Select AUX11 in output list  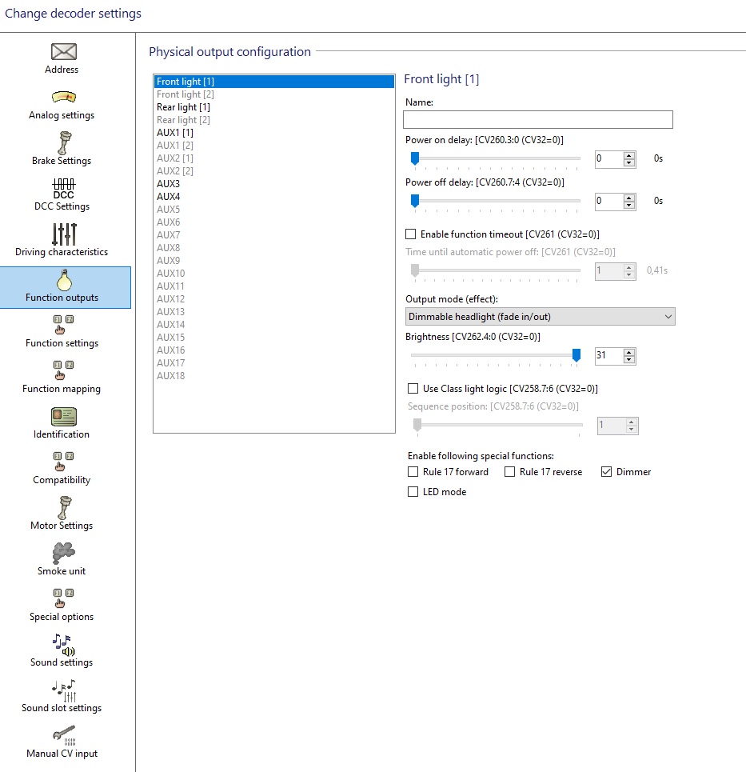[x=274, y=286]
